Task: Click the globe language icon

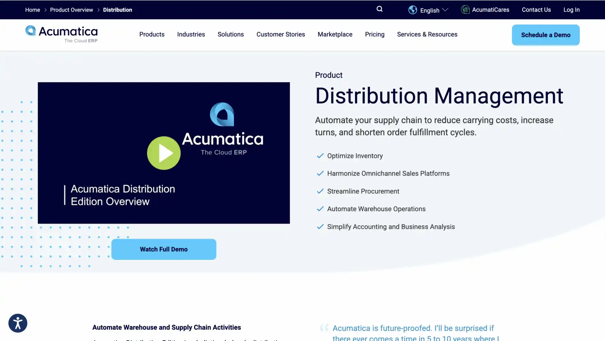Action: [412, 10]
